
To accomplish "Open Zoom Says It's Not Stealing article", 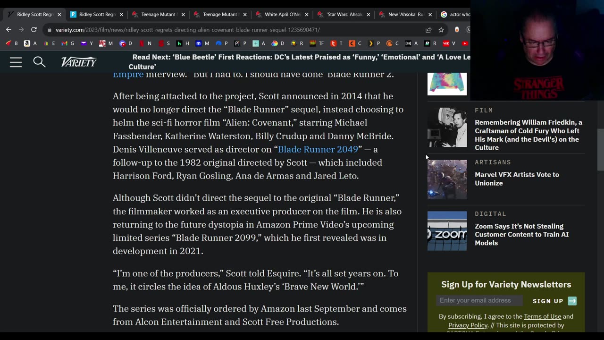I will [x=521, y=234].
